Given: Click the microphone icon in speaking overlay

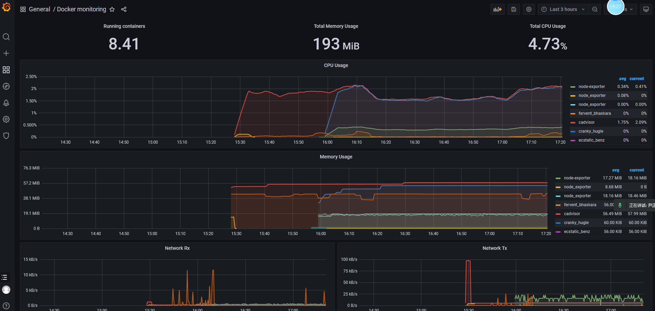Looking at the screenshot, I should coord(620,205).
